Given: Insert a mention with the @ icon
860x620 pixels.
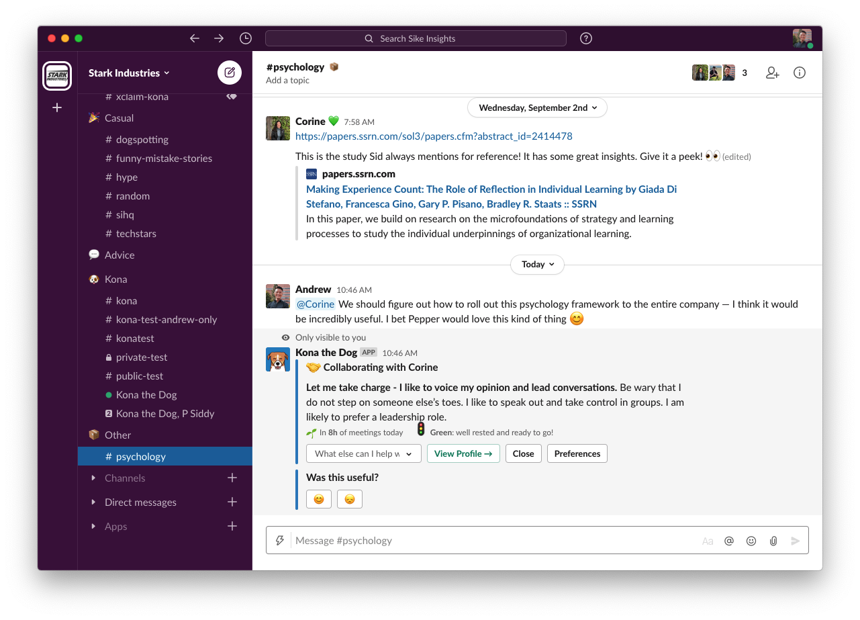Looking at the screenshot, I should tap(729, 541).
